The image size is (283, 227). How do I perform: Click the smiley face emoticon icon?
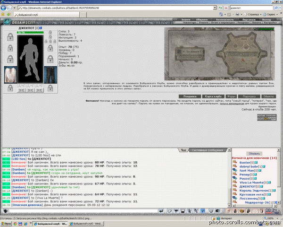211,211
